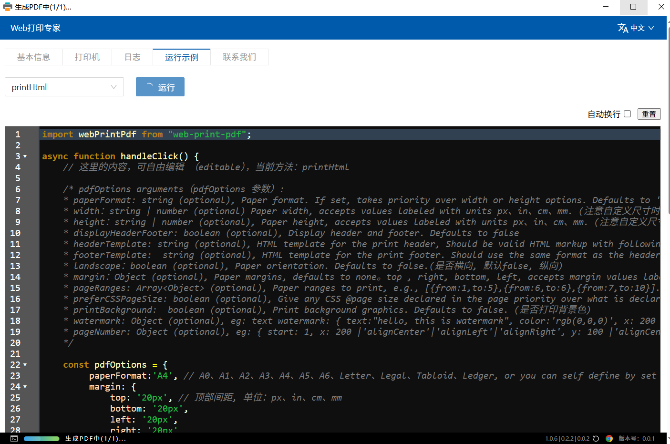This screenshot has width=670, height=444.
Task: Open the 打印机 tab
Action: coord(87,57)
